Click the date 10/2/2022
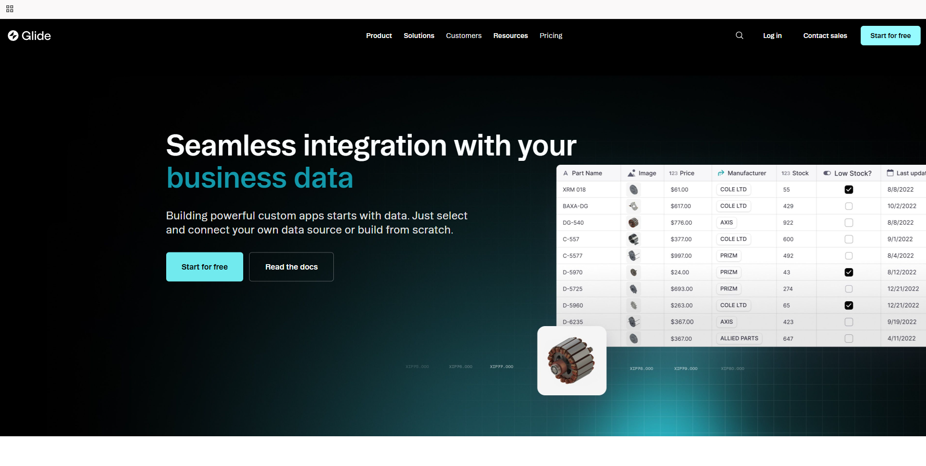This screenshot has height=466, width=926. 902,206
